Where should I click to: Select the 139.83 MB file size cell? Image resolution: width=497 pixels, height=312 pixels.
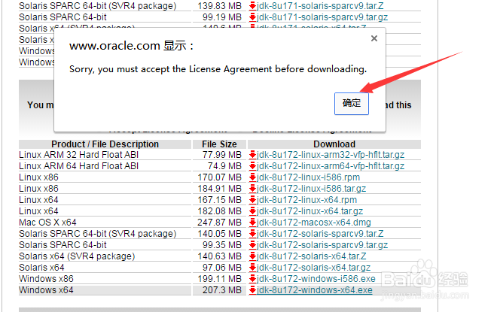(219, 6)
